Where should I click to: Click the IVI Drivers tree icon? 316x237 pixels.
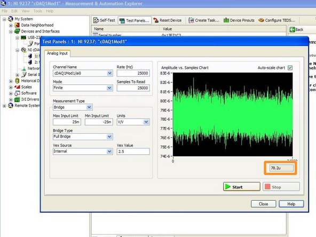(17, 99)
